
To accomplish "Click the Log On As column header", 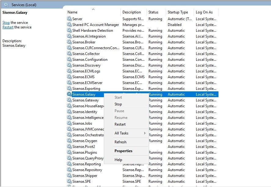I will click(204, 12).
